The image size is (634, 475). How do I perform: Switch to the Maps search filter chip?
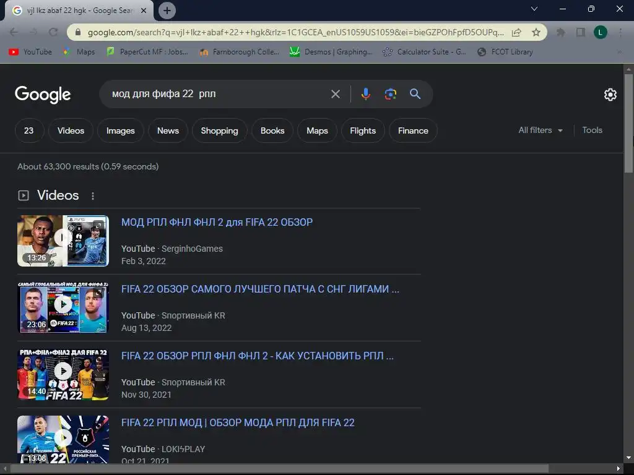[x=317, y=131]
